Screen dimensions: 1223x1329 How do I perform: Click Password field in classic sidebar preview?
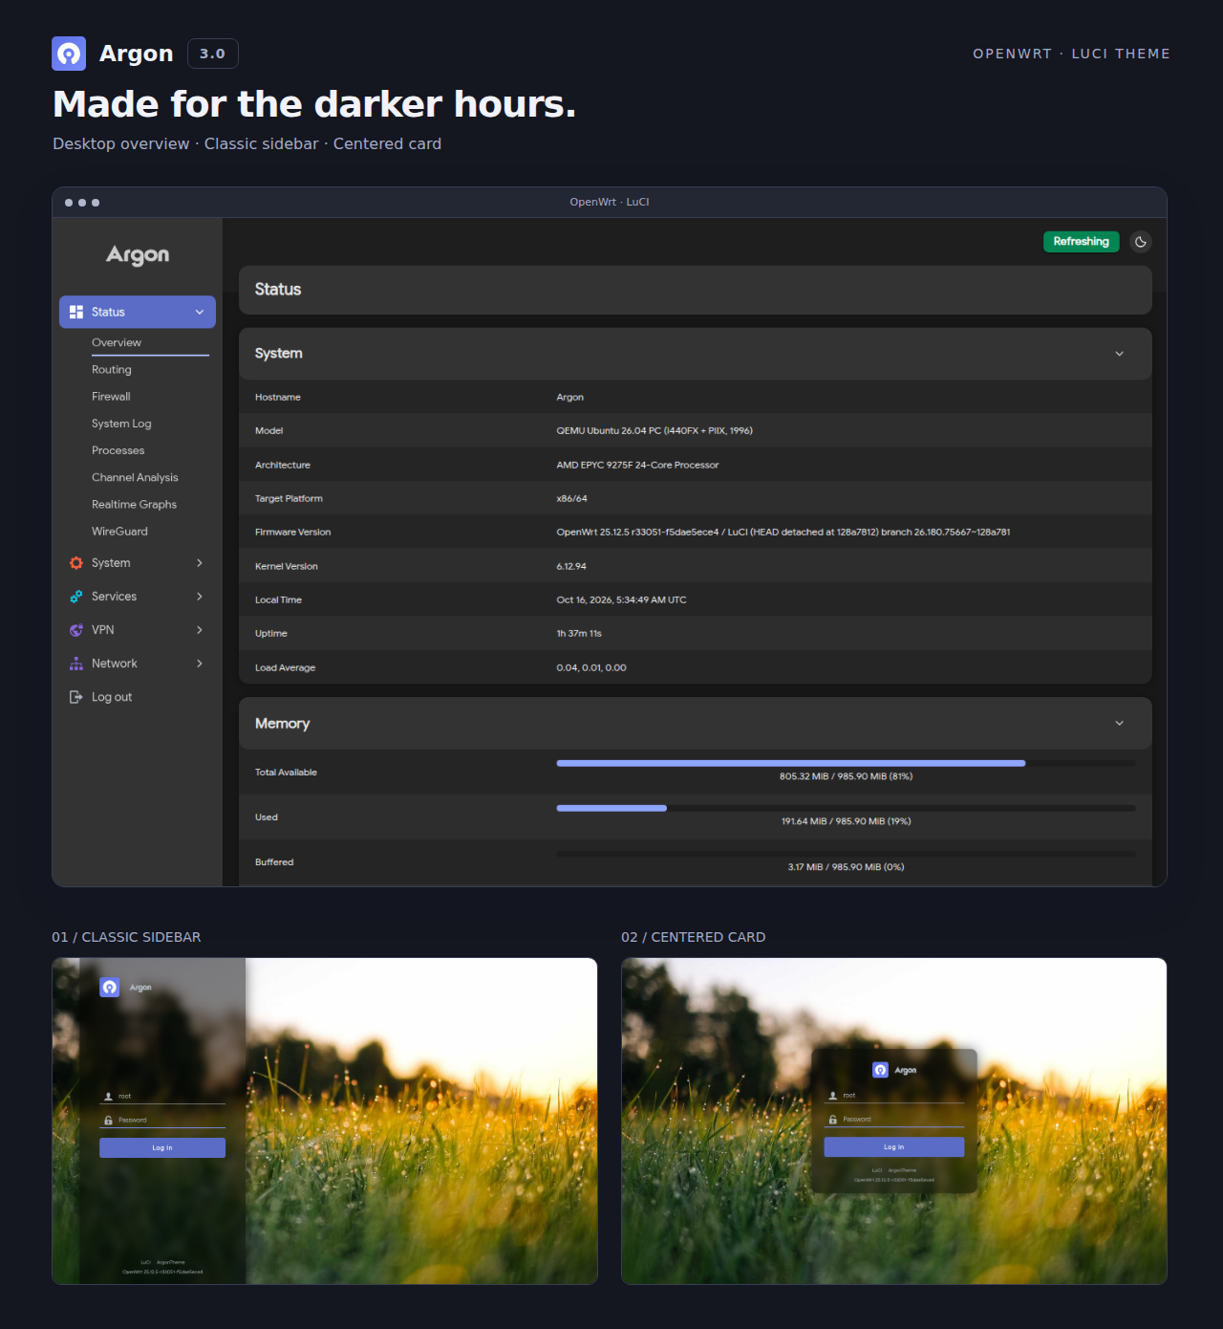click(x=162, y=1120)
